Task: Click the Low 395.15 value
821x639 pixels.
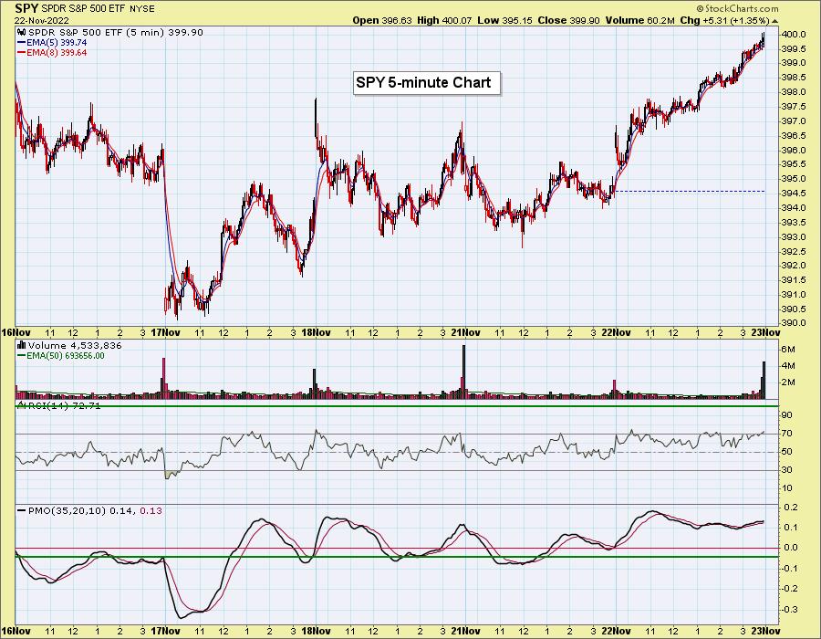Action: click(x=504, y=20)
